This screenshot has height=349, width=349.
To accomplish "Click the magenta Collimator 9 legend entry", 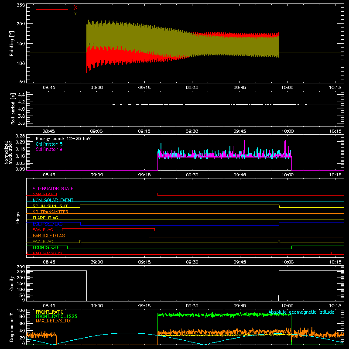I will pos(49,149).
